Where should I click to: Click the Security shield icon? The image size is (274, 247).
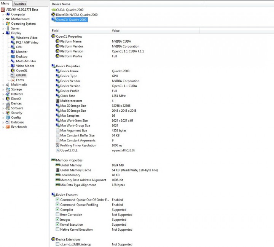tap(8, 113)
